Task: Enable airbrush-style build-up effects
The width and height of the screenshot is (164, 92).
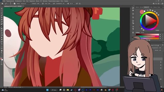Action: coord(54,4)
